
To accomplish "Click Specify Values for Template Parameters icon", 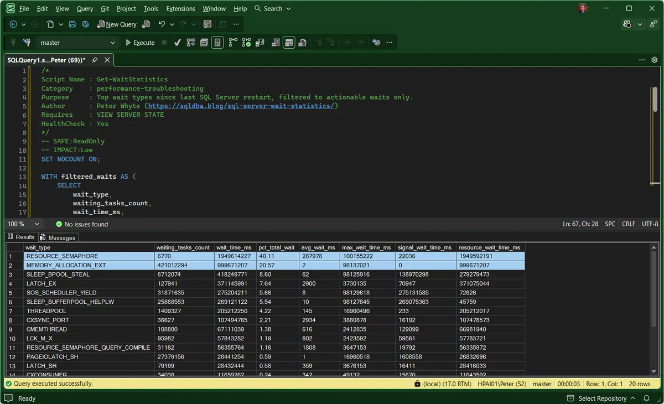I will coord(376,43).
